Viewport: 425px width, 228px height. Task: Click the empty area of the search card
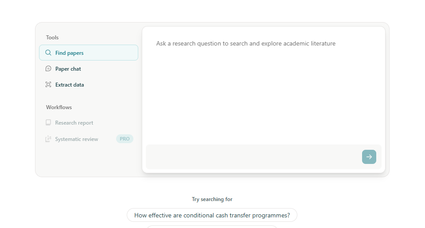point(263,97)
